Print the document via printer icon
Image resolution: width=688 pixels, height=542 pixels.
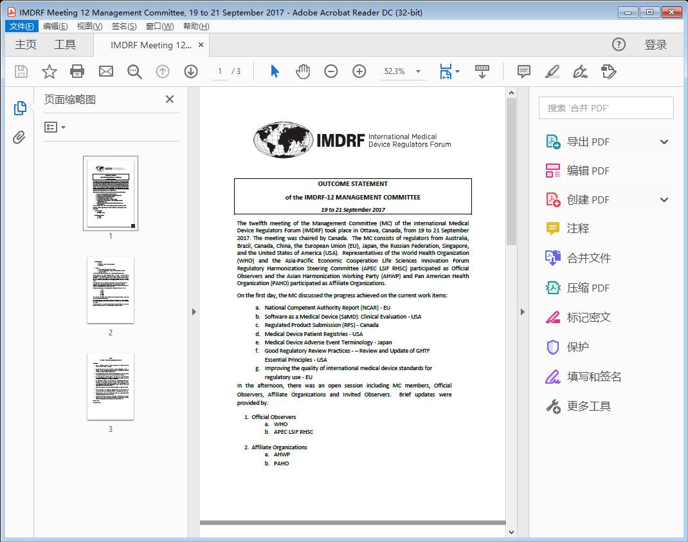tap(77, 71)
